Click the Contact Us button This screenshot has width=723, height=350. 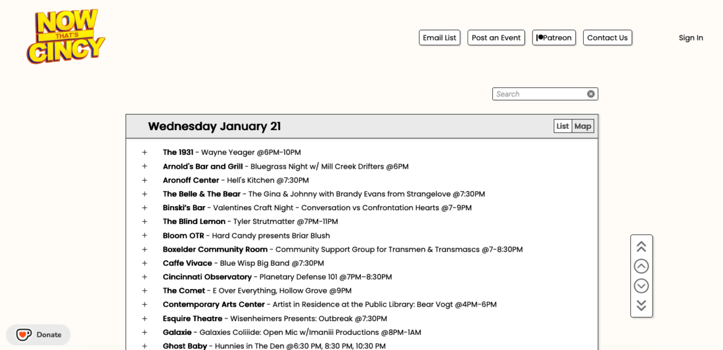coord(607,37)
